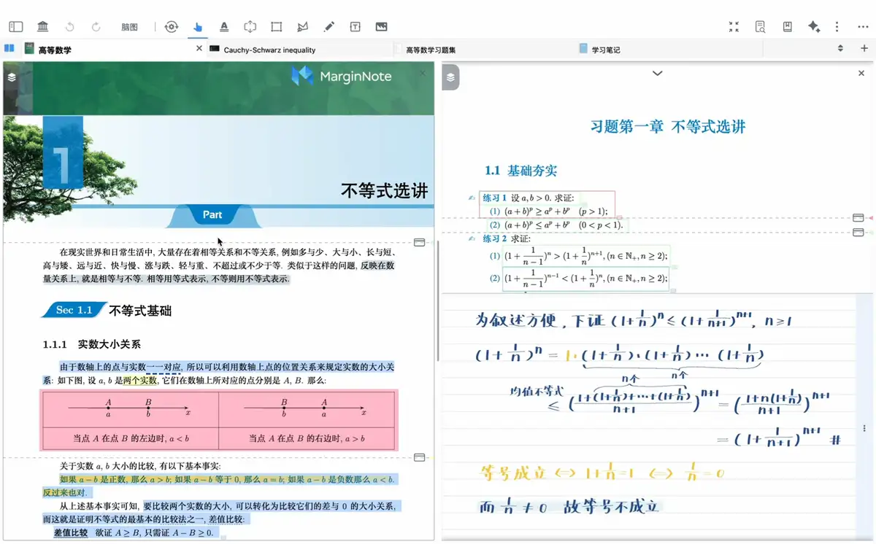
Task: Click card icon above 练习 2 line
Action: pos(858,233)
